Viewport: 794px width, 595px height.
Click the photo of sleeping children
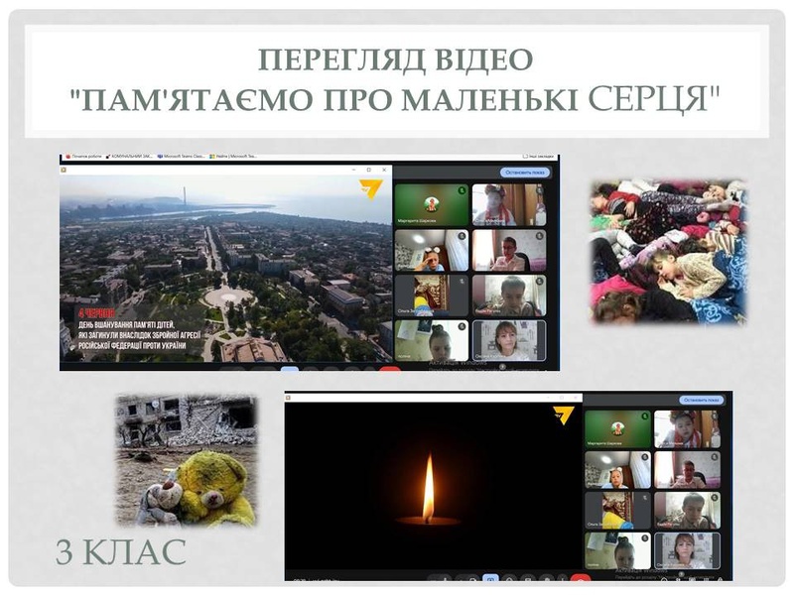click(668, 251)
